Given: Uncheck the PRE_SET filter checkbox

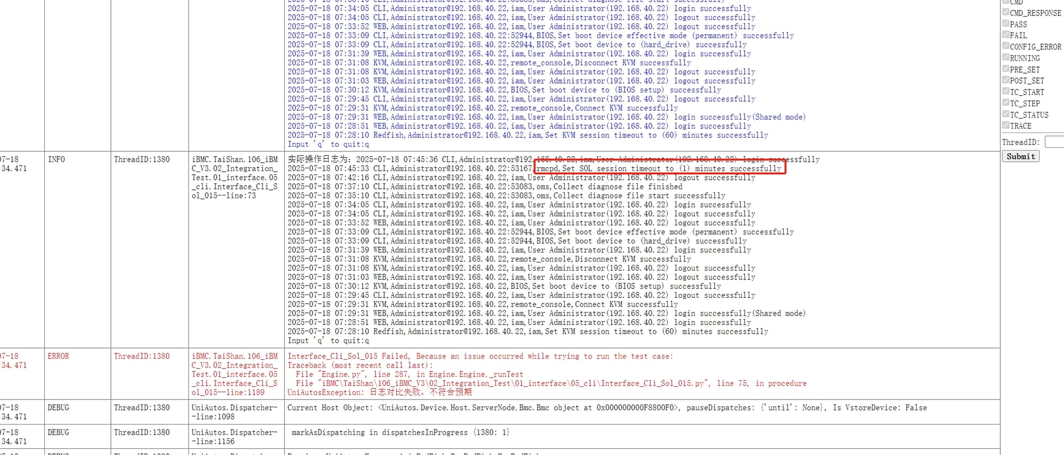Looking at the screenshot, I should click(1005, 69).
